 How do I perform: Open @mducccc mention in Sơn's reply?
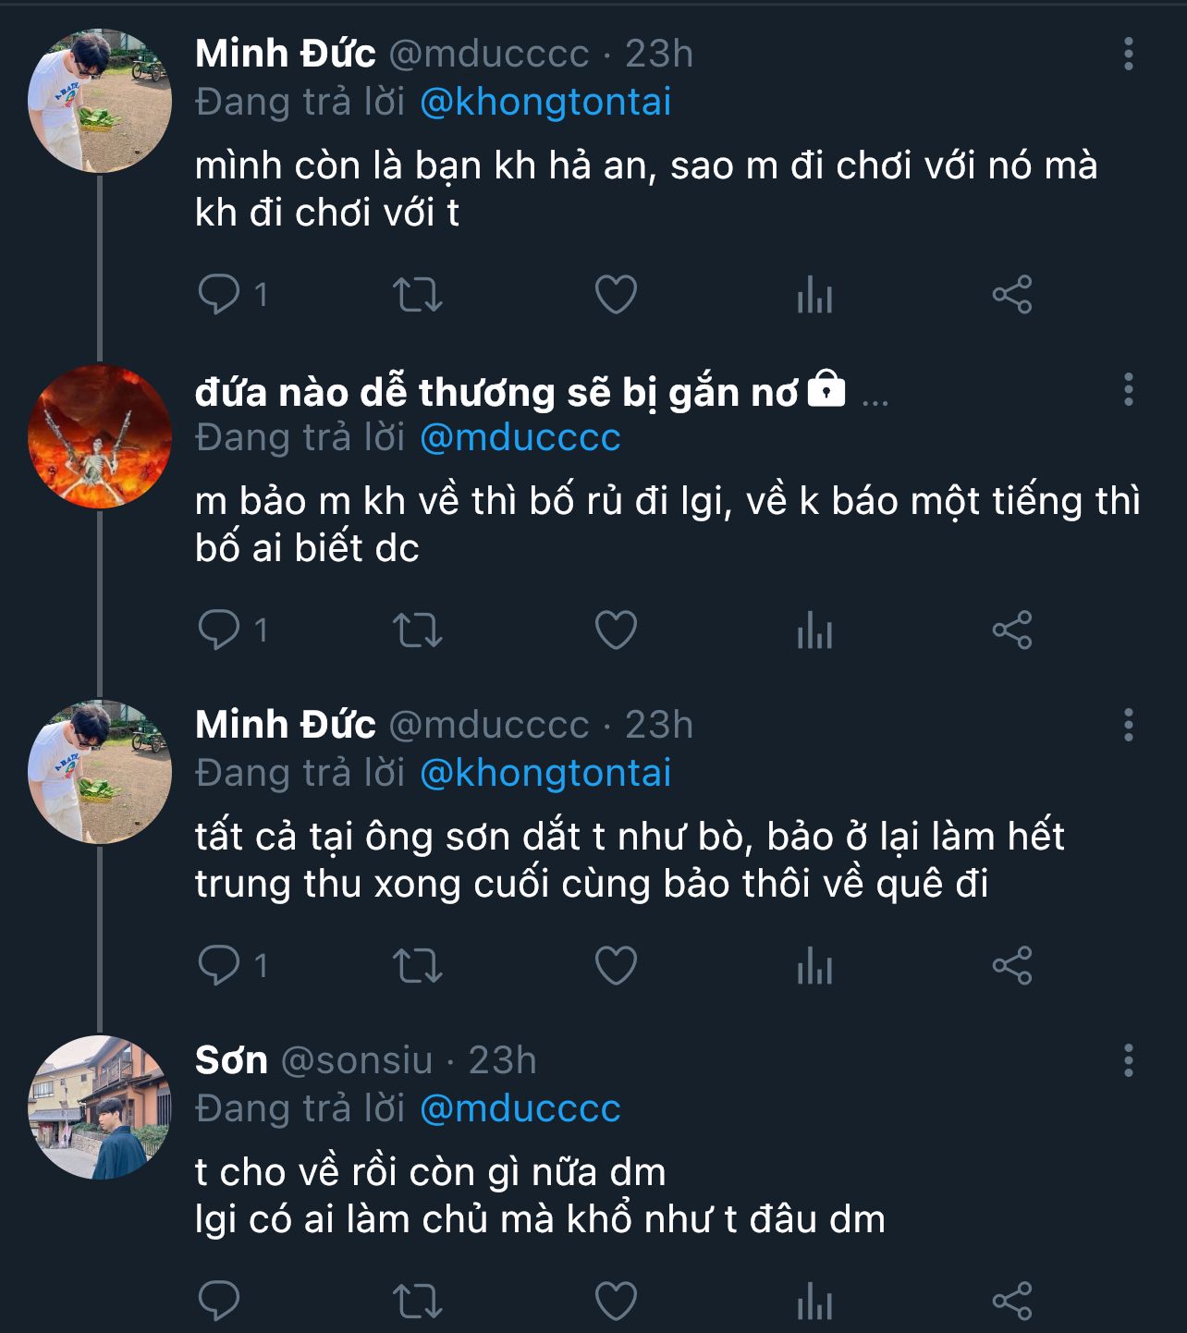(x=520, y=1108)
